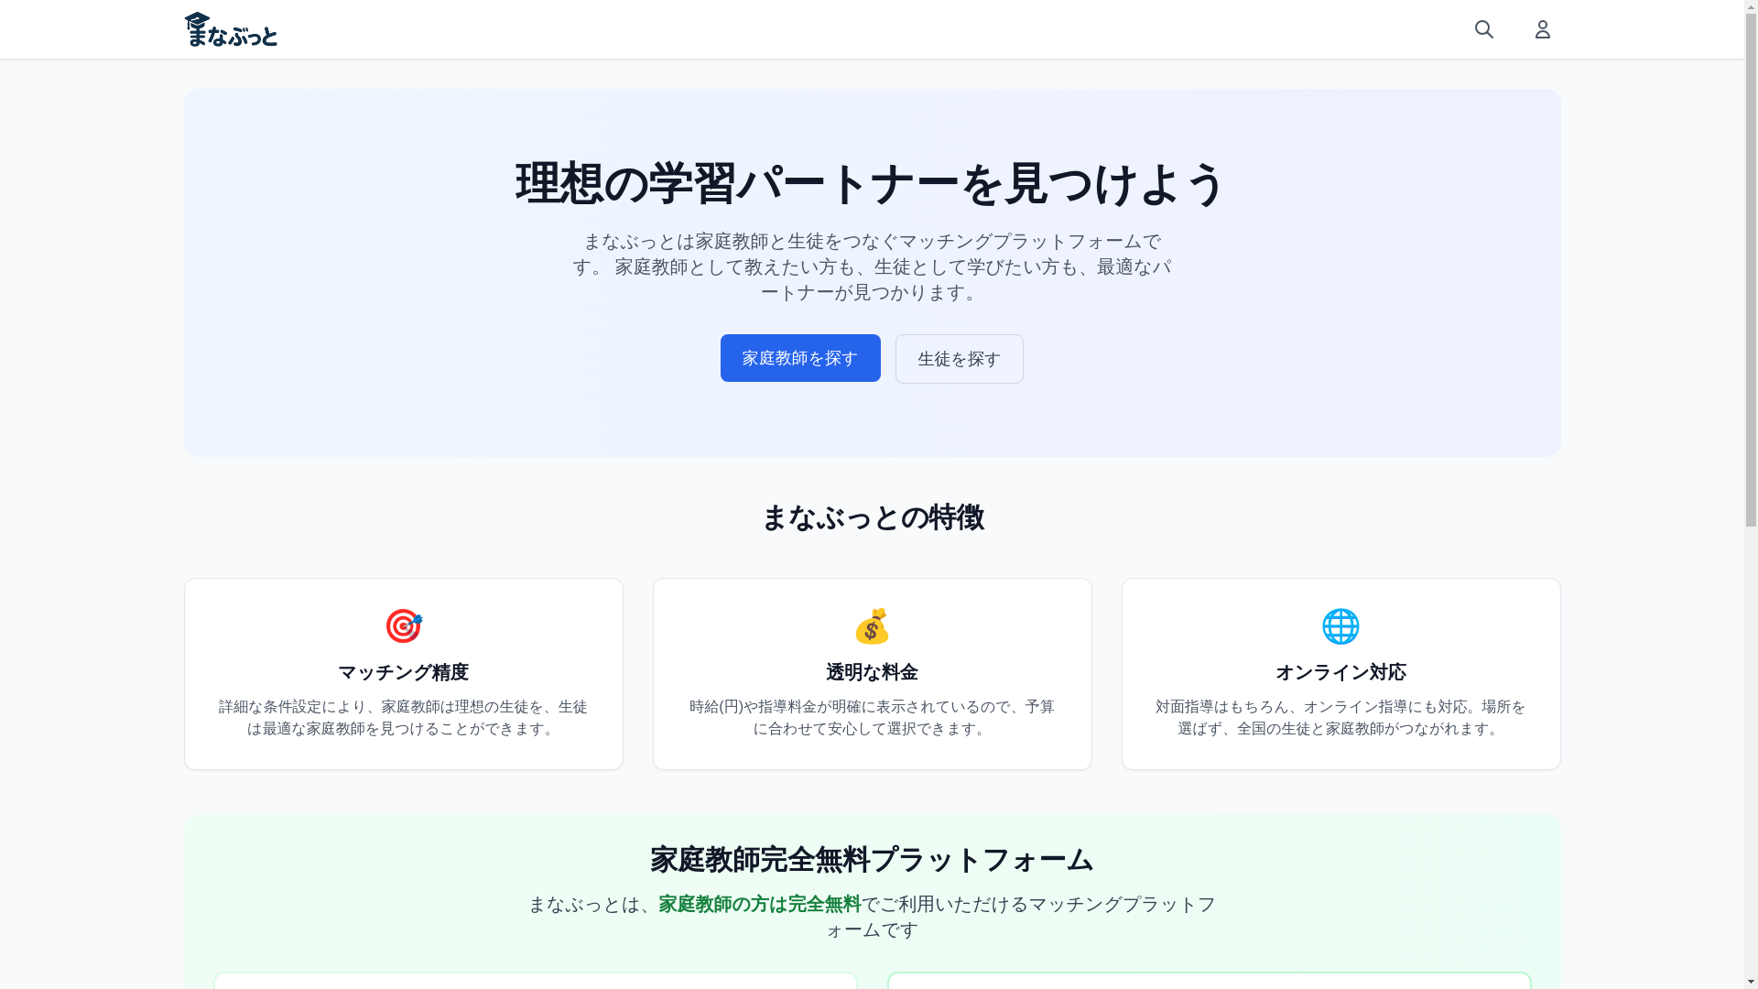Image resolution: width=1758 pixels, height=989 pixels.
Task: Click the money bag icon for 透明な料金
Action: 873,626
